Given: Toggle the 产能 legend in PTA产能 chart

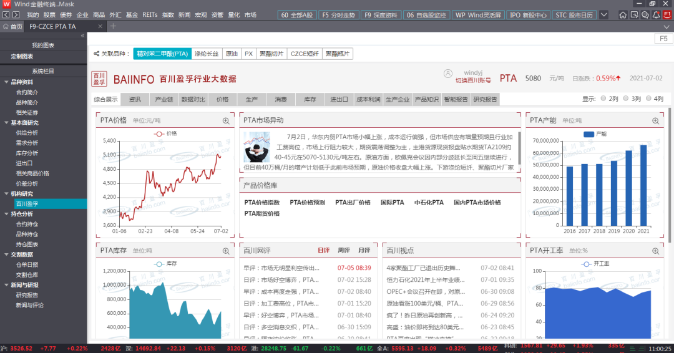Looking at the screenshot, I should [x=595, y=134].
